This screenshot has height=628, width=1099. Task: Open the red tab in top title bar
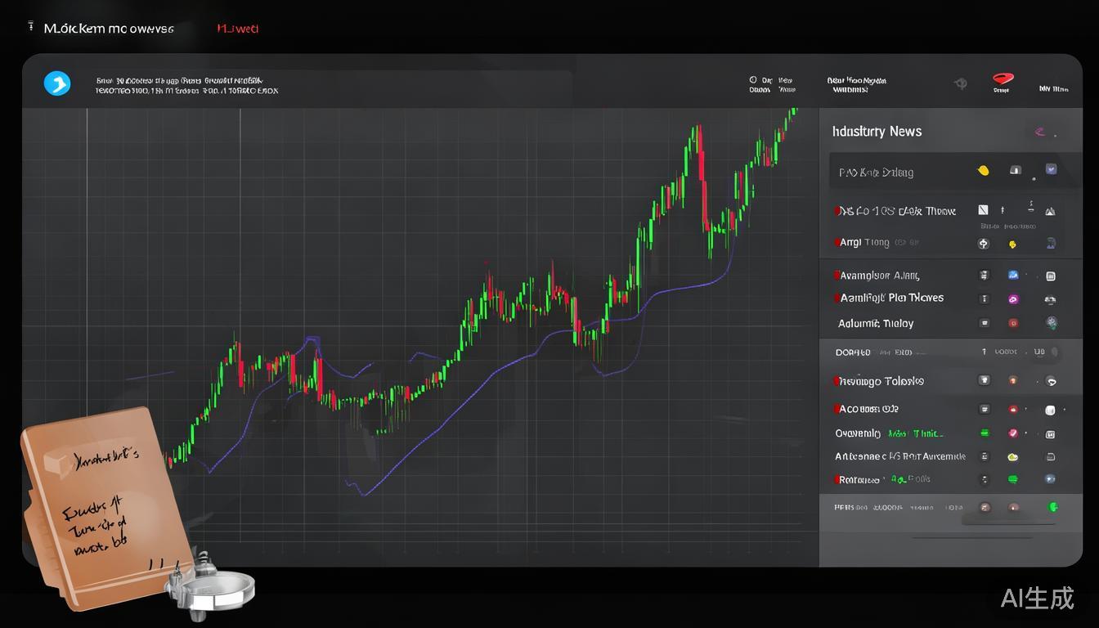pos(237,29)
